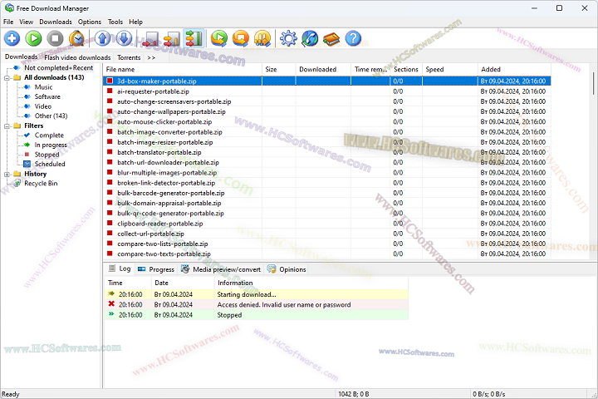Screen dimensions: 598x399
Task: Open the Opinions tab
Action: click(x=287, y=269)
